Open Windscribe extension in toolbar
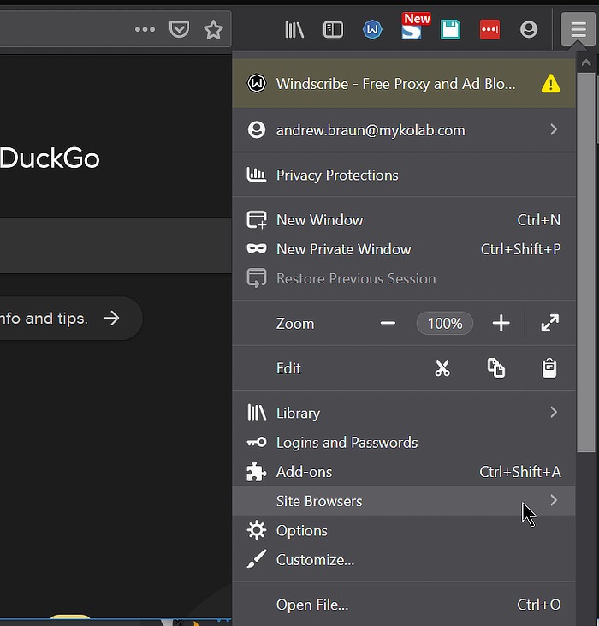This screenshot has width=599, height=626. (372, 29)
